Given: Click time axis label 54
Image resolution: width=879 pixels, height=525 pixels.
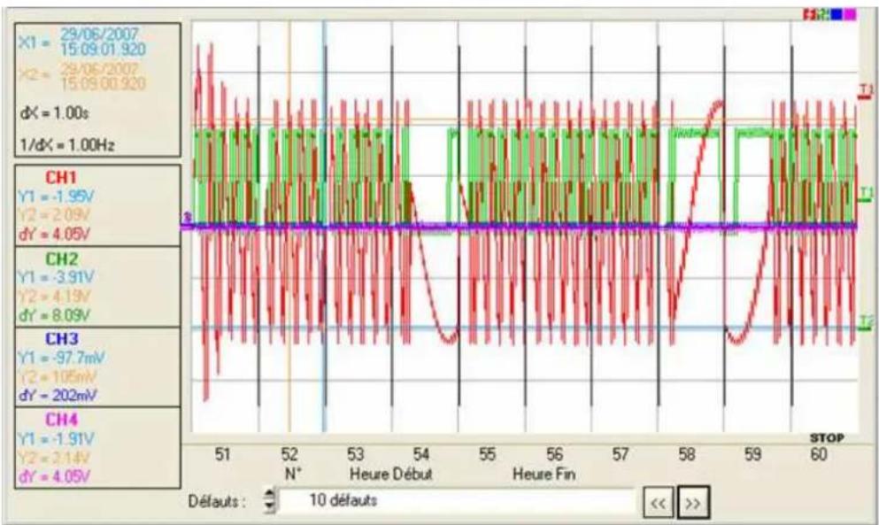Looking at the screenshot, I should click(x=421, y=454).
